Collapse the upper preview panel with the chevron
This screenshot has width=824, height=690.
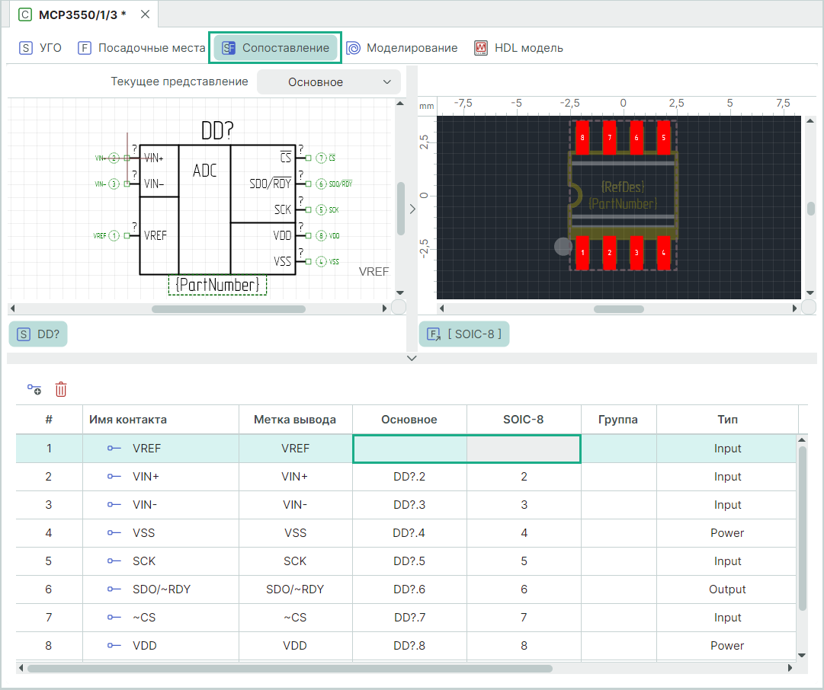click(412, 358)
